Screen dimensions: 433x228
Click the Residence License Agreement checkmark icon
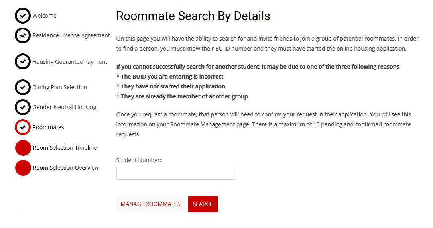pos(23,35)
